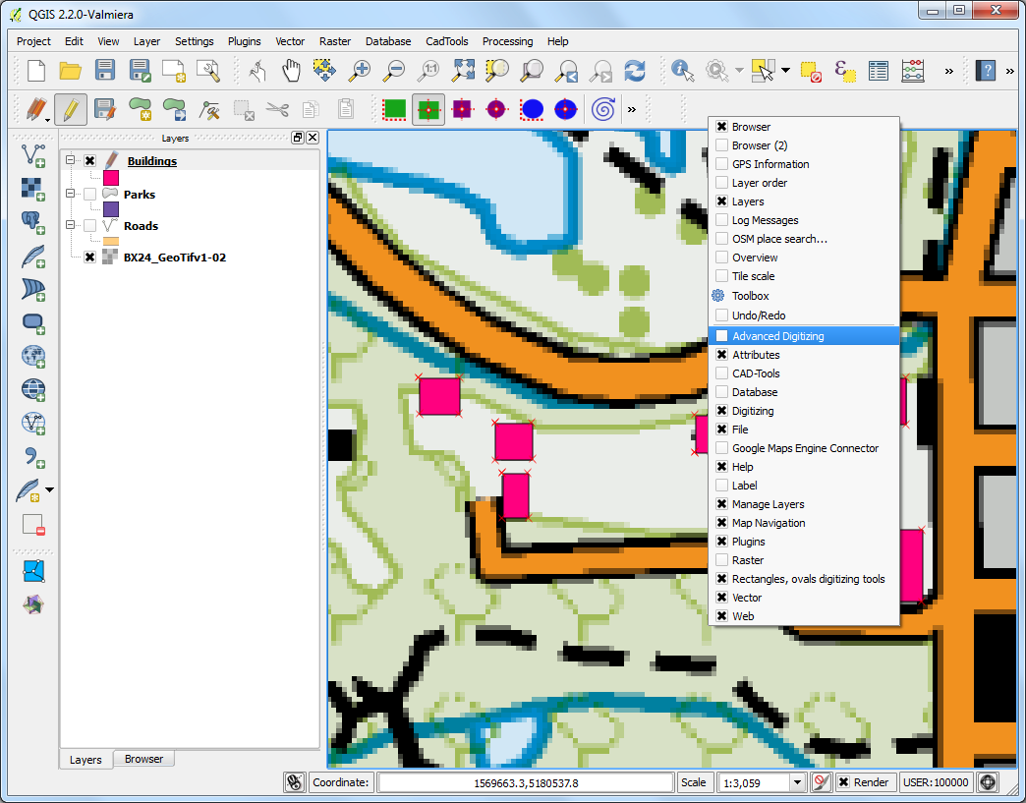This screenshot has height=803, width=1026.
Task: Select the Node tool
Action: pos(209,109)
